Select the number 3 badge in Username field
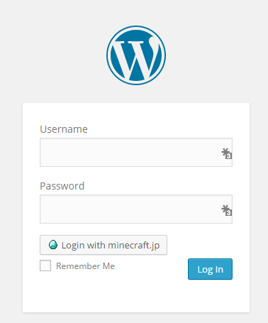The image size is (268, 323). coord(228,156)
